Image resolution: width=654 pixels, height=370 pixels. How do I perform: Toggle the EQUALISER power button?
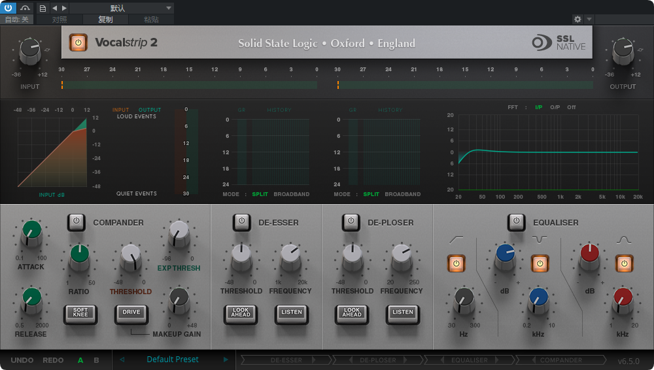517,222
